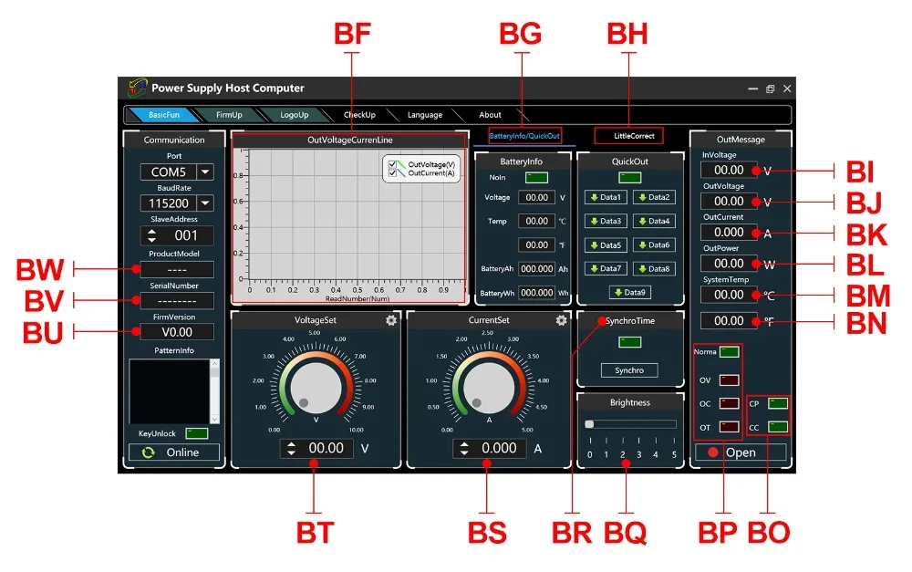
Task: Toggle the OutVoltage(V) checkbox in chart legend
Action: [x=392, y=165]
